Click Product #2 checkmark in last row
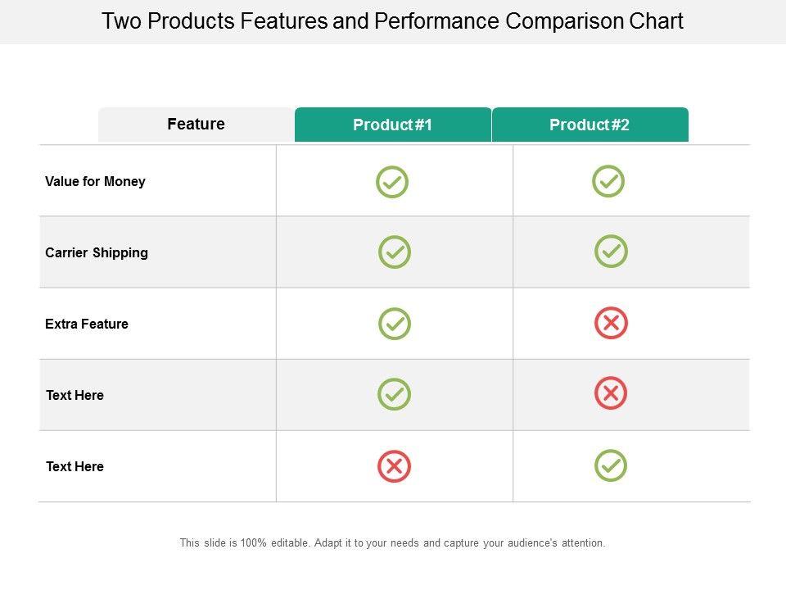The image size is (786, 590). click(611, 465)
